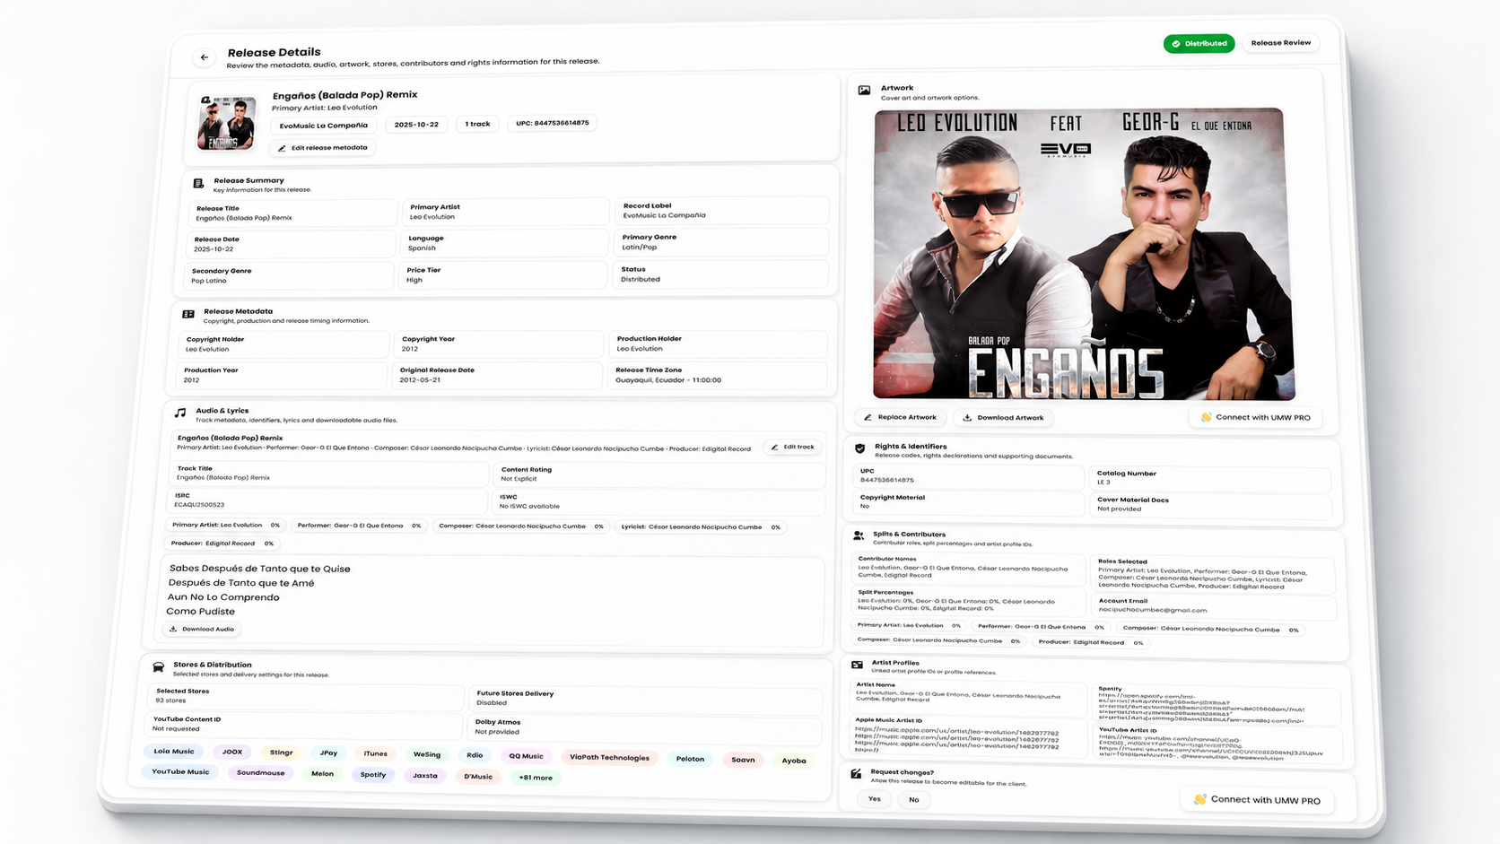Click the Request changes edit icon
This screenshot has width=1500, height=844.
click(856, 773)
